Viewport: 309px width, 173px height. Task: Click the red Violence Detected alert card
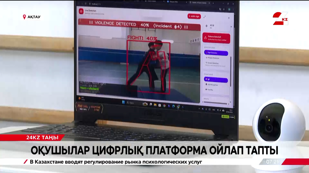coord(216,38)
